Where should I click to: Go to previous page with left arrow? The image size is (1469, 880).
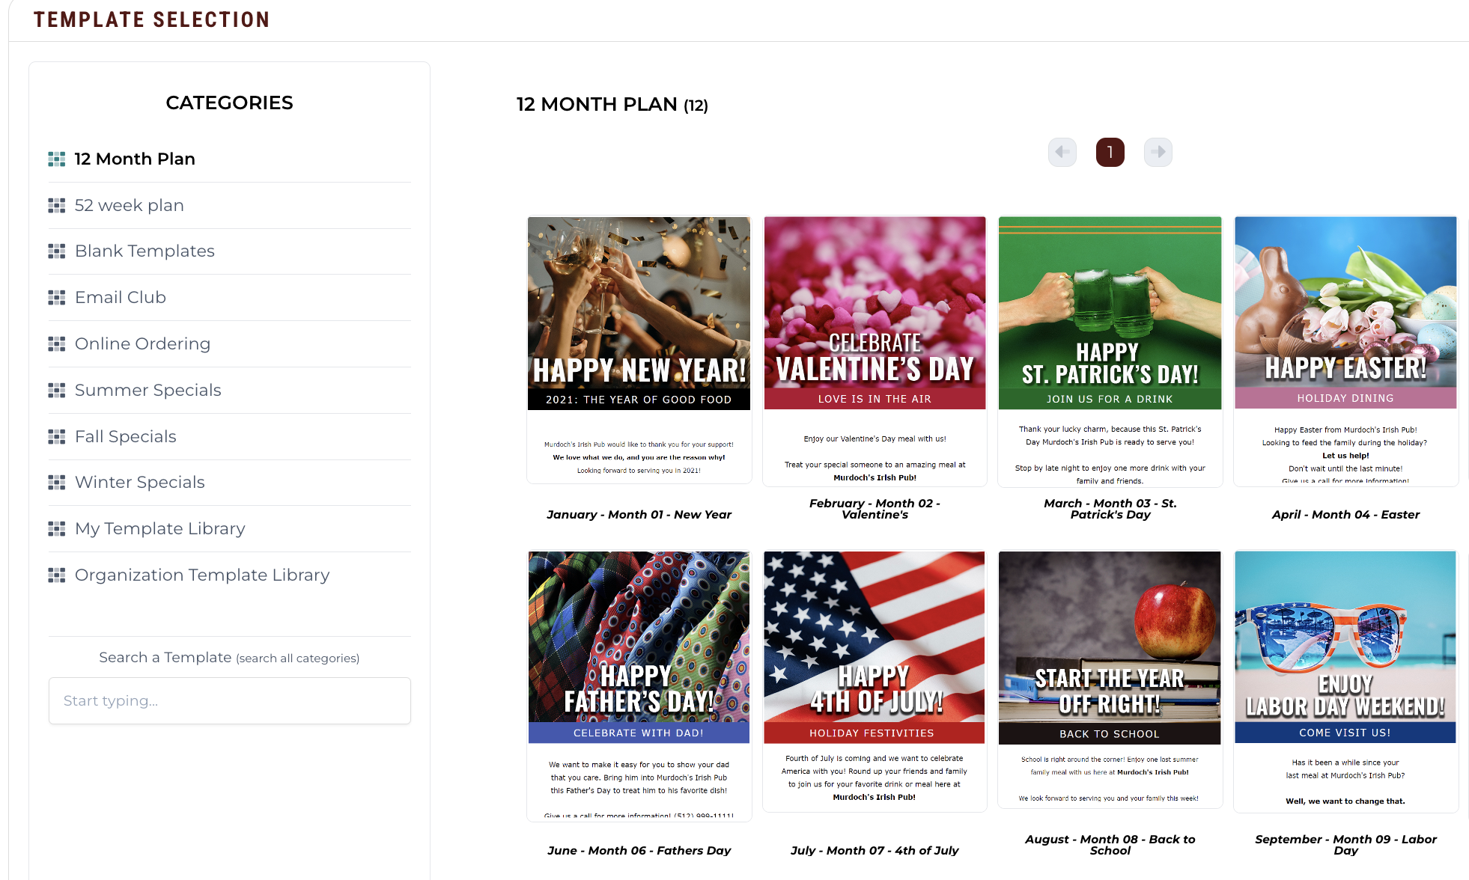(x=1062, y=152)
